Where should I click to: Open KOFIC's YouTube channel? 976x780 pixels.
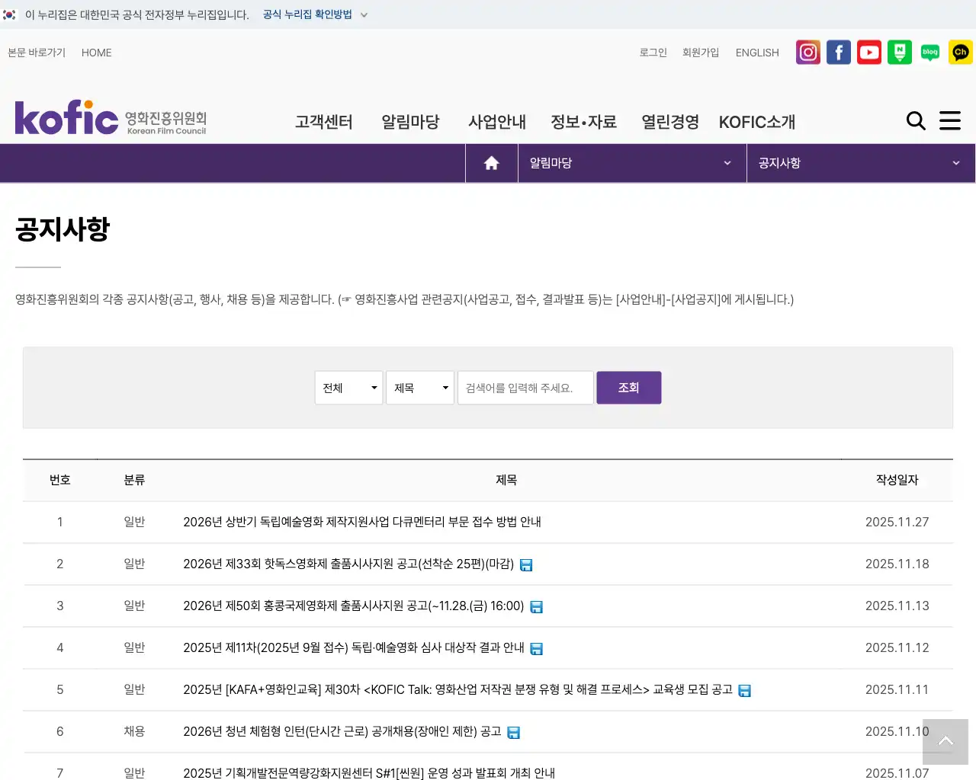pos(868,52)
